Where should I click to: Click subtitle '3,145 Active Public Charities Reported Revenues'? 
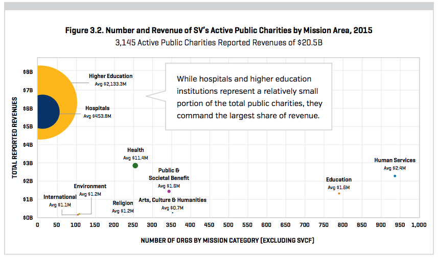tap(219, 43)
